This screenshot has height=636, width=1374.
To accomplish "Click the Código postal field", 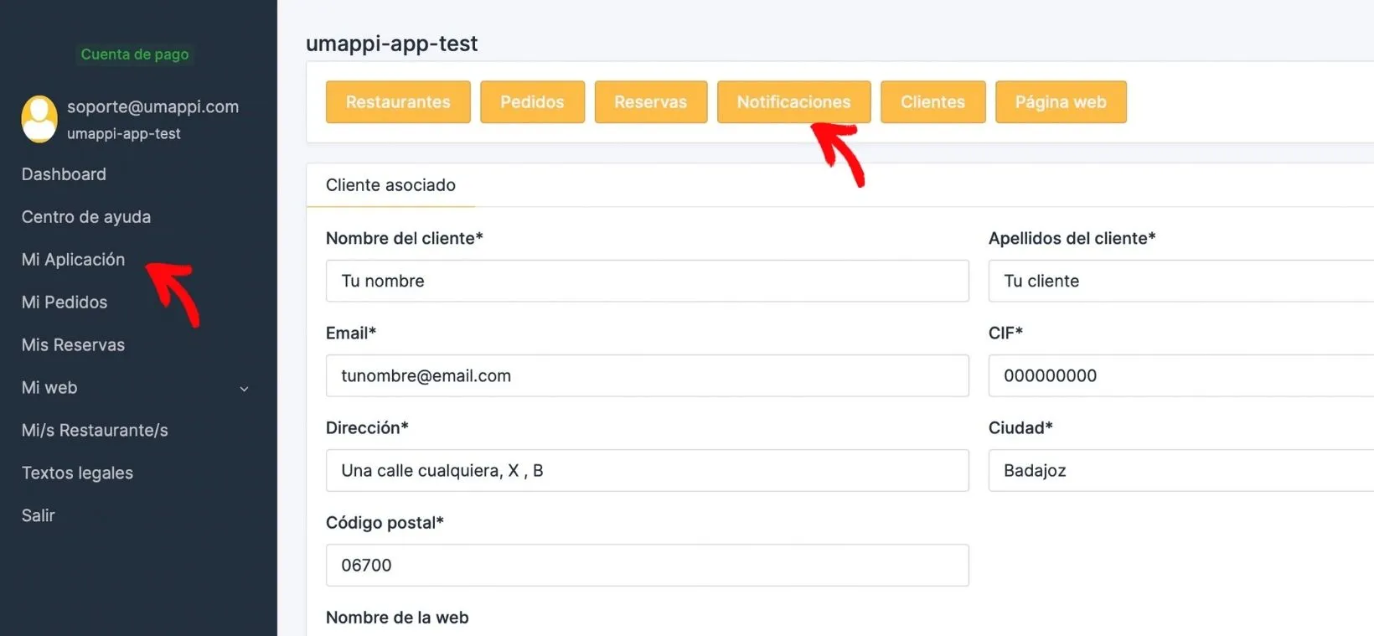I will tap(647, 565).
